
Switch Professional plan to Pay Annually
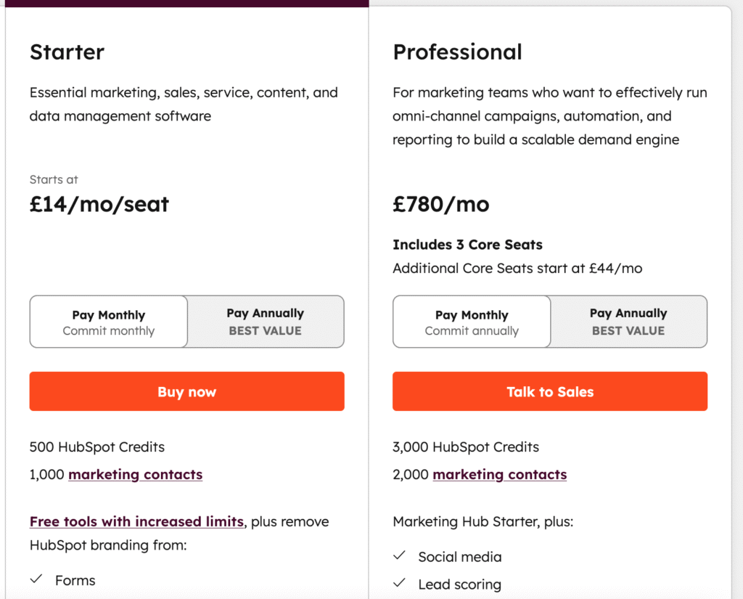628,321
